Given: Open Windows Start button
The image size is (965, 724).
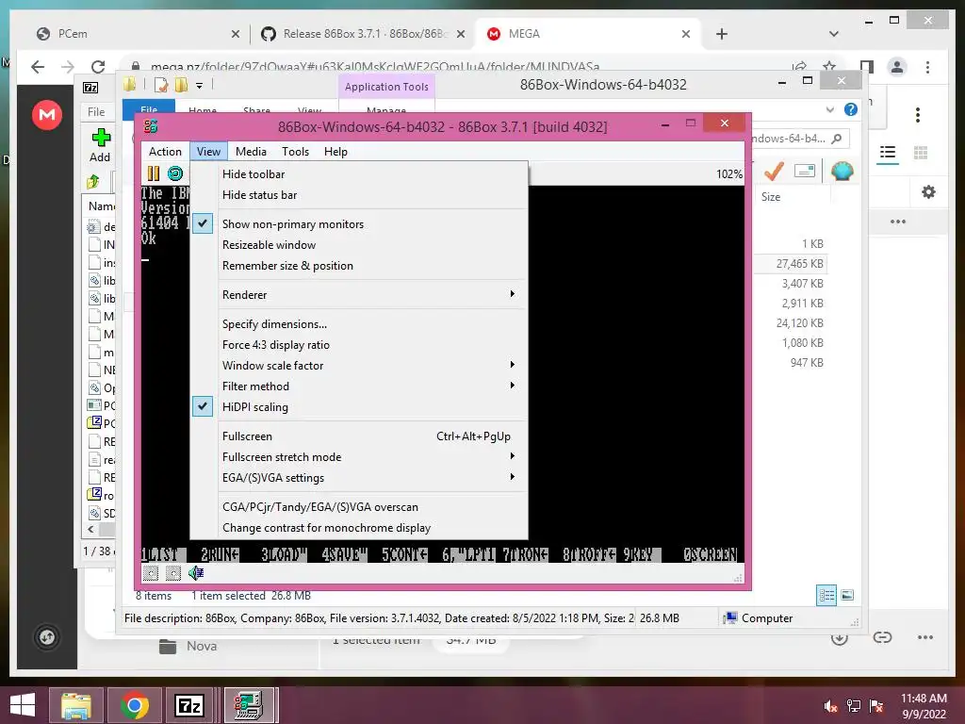Looking at the screenshot, I should pos(23,705).
